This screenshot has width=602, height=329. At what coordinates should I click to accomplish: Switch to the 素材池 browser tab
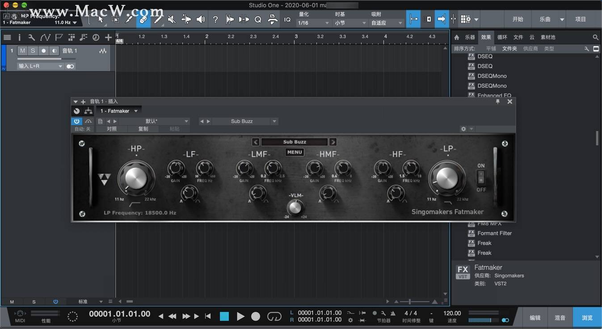click(548, 38)
